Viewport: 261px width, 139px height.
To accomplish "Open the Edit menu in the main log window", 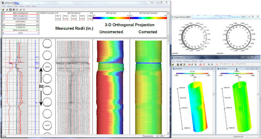I will (x=16, y=6).
